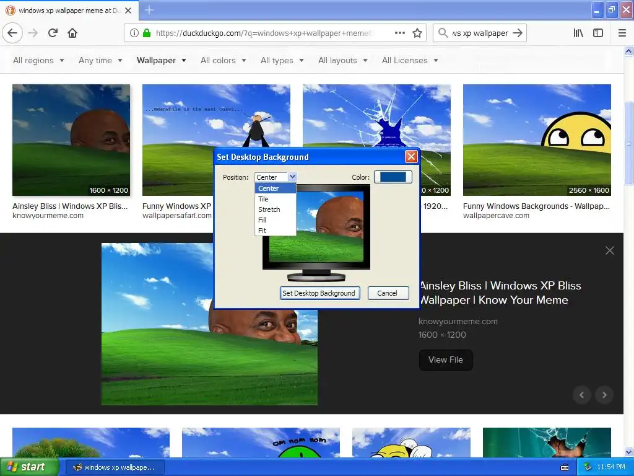Screen dimensions: 634x476
Task: Choose Stretch in the Position list
Action: click(276, 209)
